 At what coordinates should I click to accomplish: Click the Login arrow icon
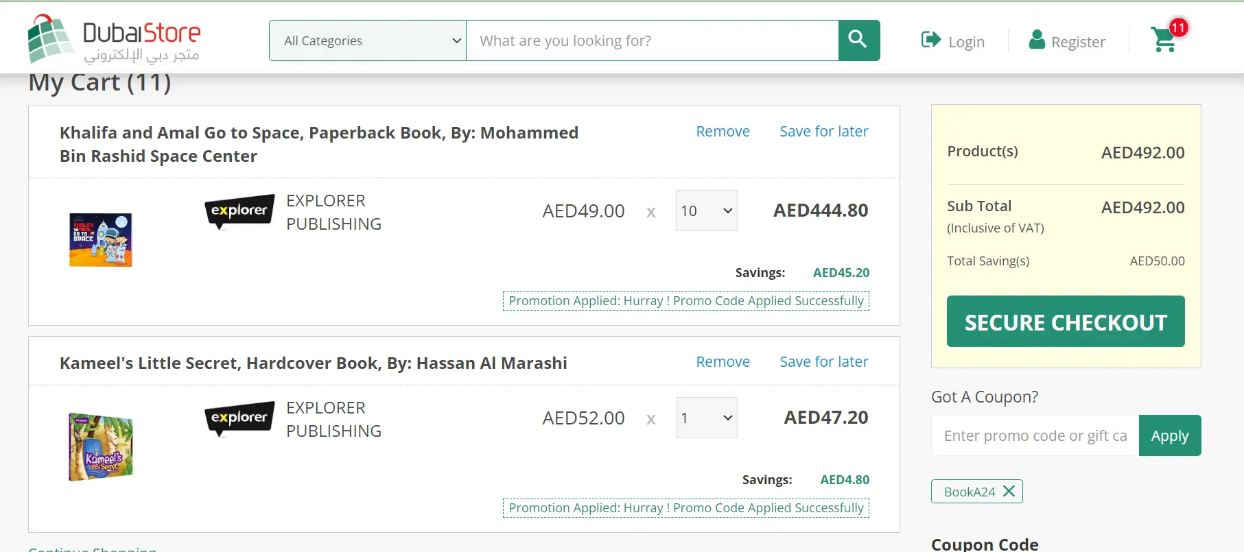pos(931,40)
